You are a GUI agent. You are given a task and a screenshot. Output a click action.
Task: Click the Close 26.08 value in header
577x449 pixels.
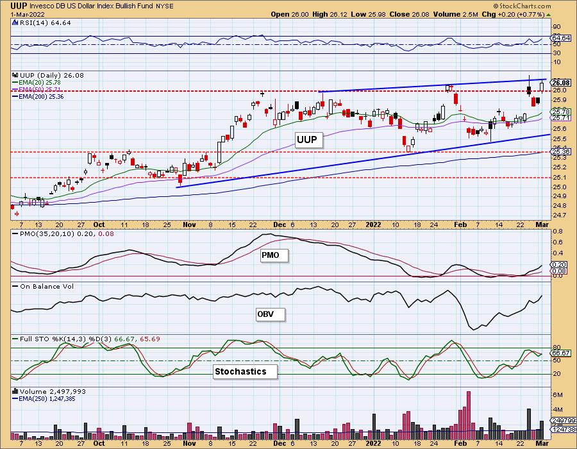click(x=408, y=14)
